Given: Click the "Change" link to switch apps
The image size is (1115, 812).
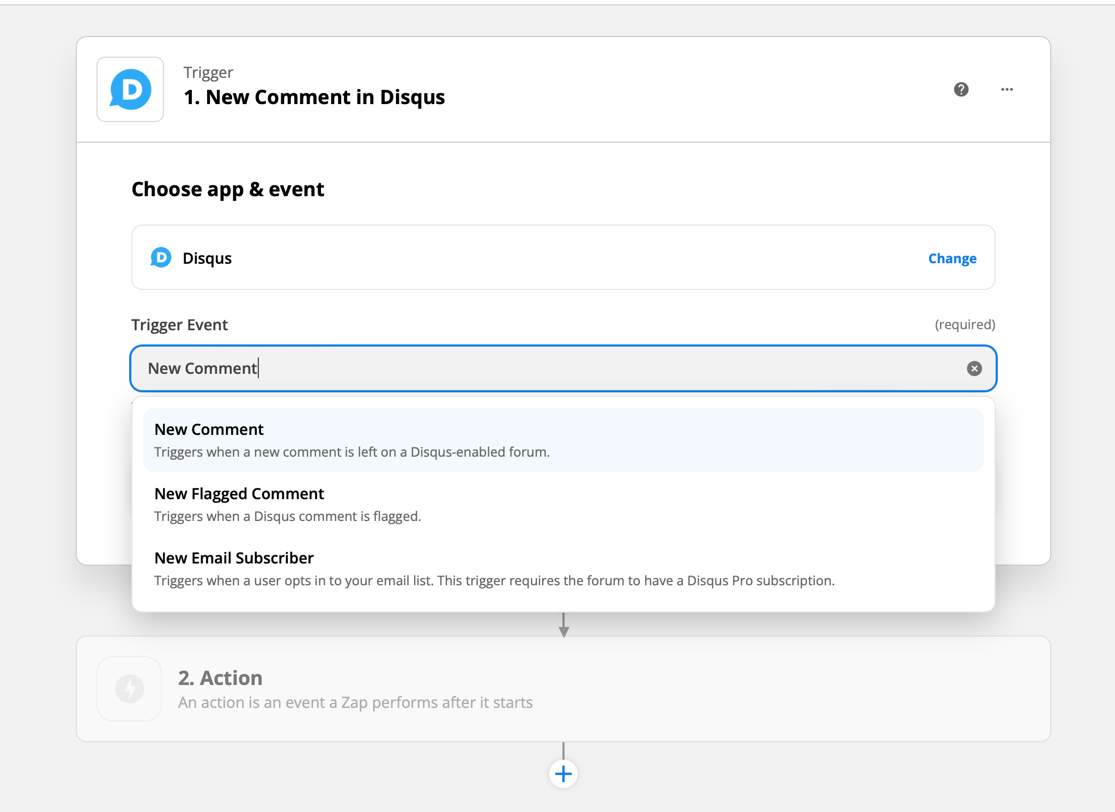Looking at the screenshot, I should tap(952, 258).
